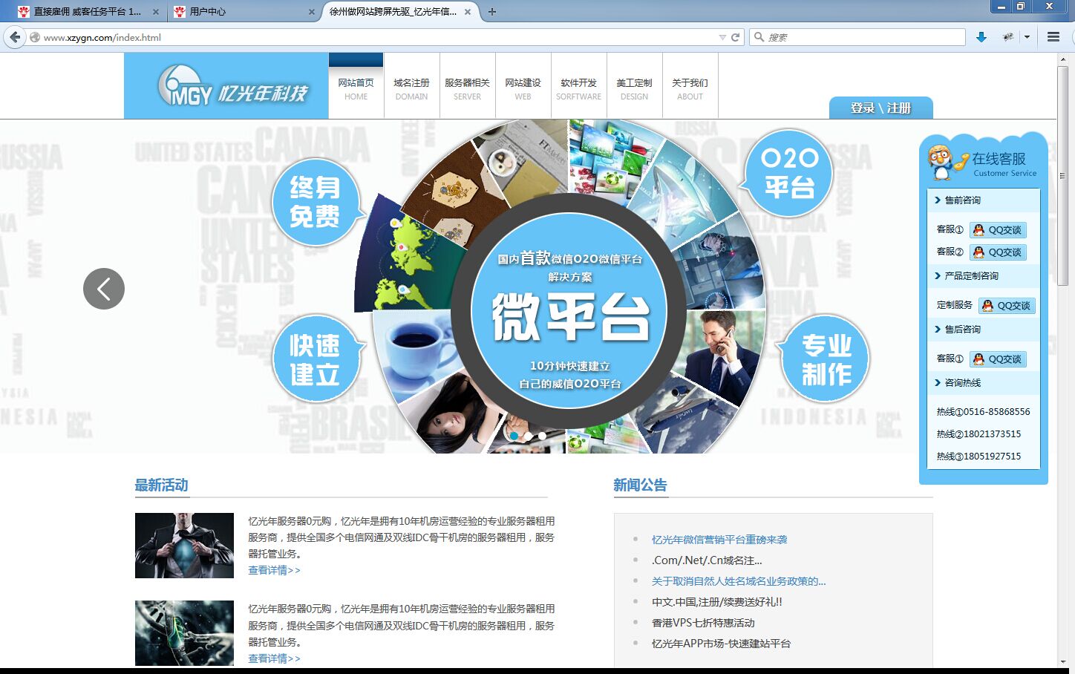This screenshot has width=1075, height=674.
Task: Click the 登录\注册 button
Action: click(x=880, y=108)
